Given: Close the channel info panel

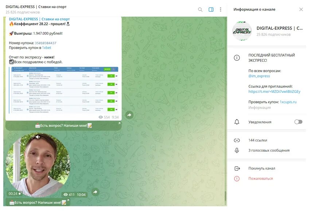Looking at the screenshot, I should [x=301, y=9].
